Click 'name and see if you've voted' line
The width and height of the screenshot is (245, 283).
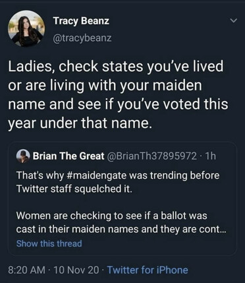pyautogui.click(x=118, y=104)
